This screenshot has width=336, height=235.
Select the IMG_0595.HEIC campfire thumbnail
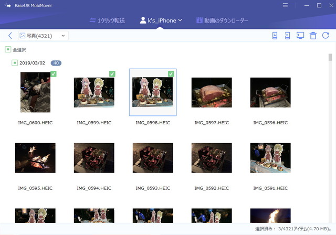point(35,158)
